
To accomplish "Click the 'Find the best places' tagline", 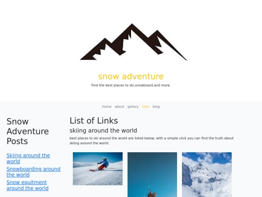I will tap(131, 85).
